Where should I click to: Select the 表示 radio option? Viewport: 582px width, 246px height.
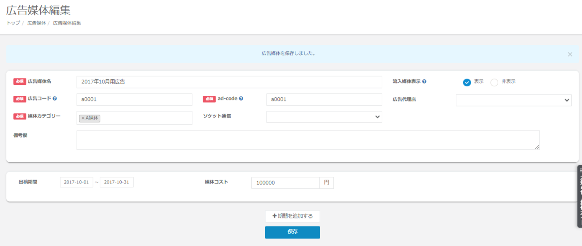[467, 82]
